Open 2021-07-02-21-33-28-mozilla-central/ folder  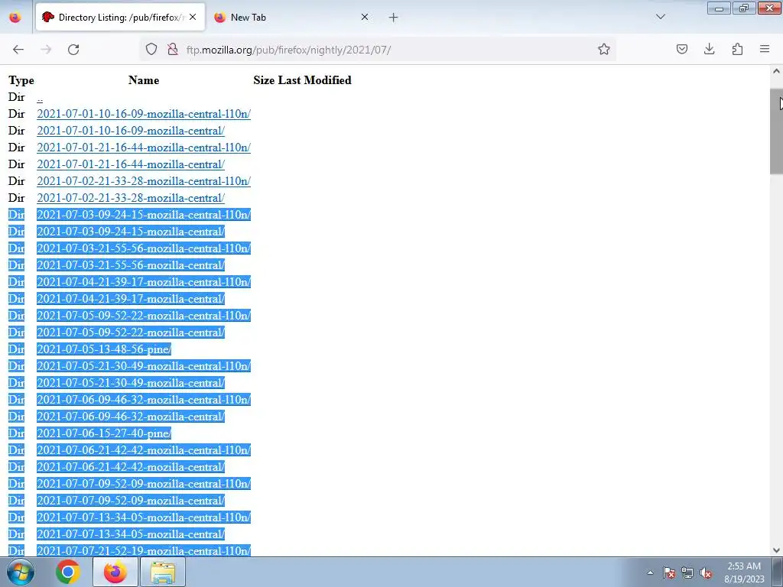tap(130, 198)
